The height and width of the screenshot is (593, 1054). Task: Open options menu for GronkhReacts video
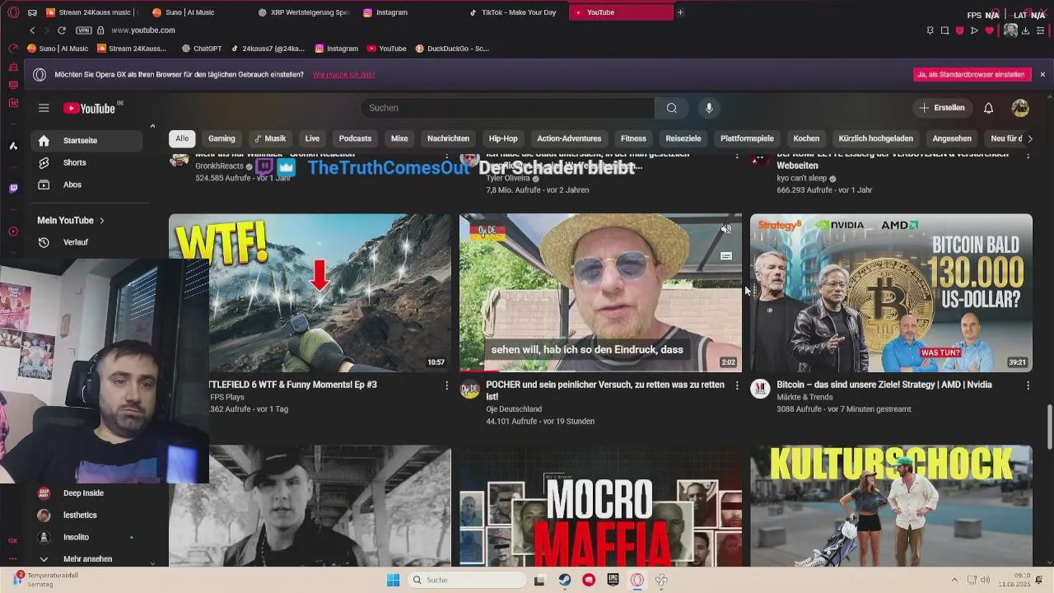447,156
